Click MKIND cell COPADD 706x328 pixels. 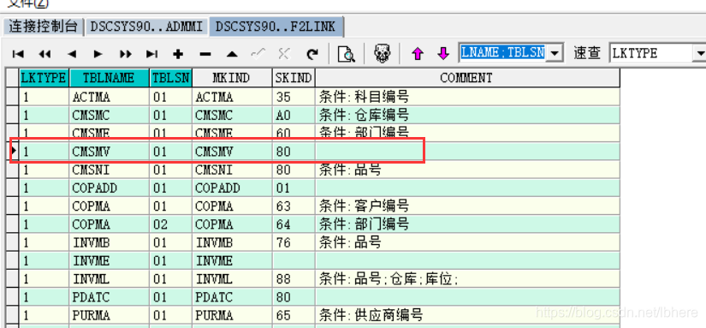(x=232, y=188)
